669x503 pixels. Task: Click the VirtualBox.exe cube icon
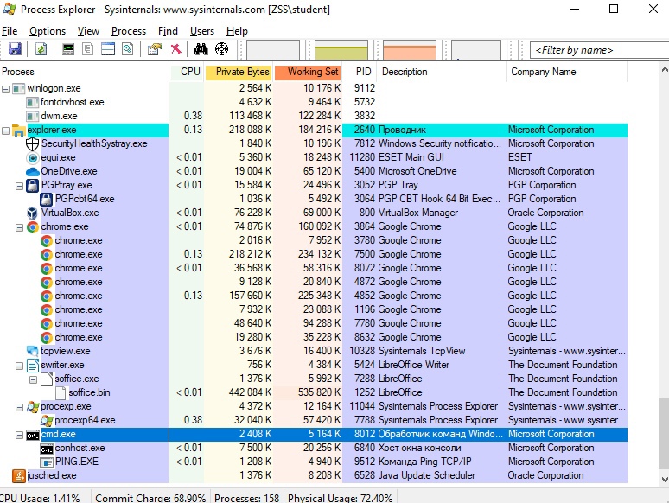pyautogui.click(x=33, y=213)
